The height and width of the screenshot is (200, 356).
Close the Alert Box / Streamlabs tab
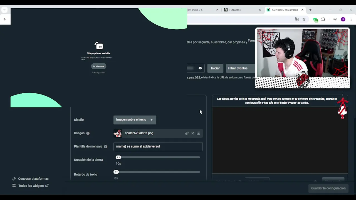pyautogui.click(x=302, y=10)
